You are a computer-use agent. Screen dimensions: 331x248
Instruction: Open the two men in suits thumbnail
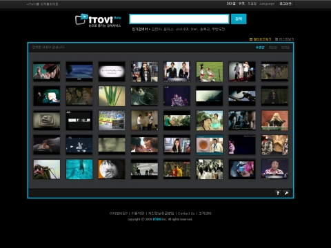tap(177, 72)
